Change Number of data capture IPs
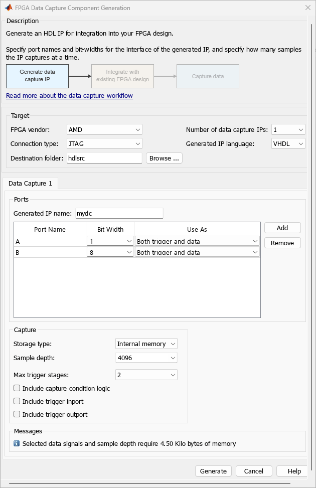This screenshot has height=488, width=316. (x=288, y=129)
